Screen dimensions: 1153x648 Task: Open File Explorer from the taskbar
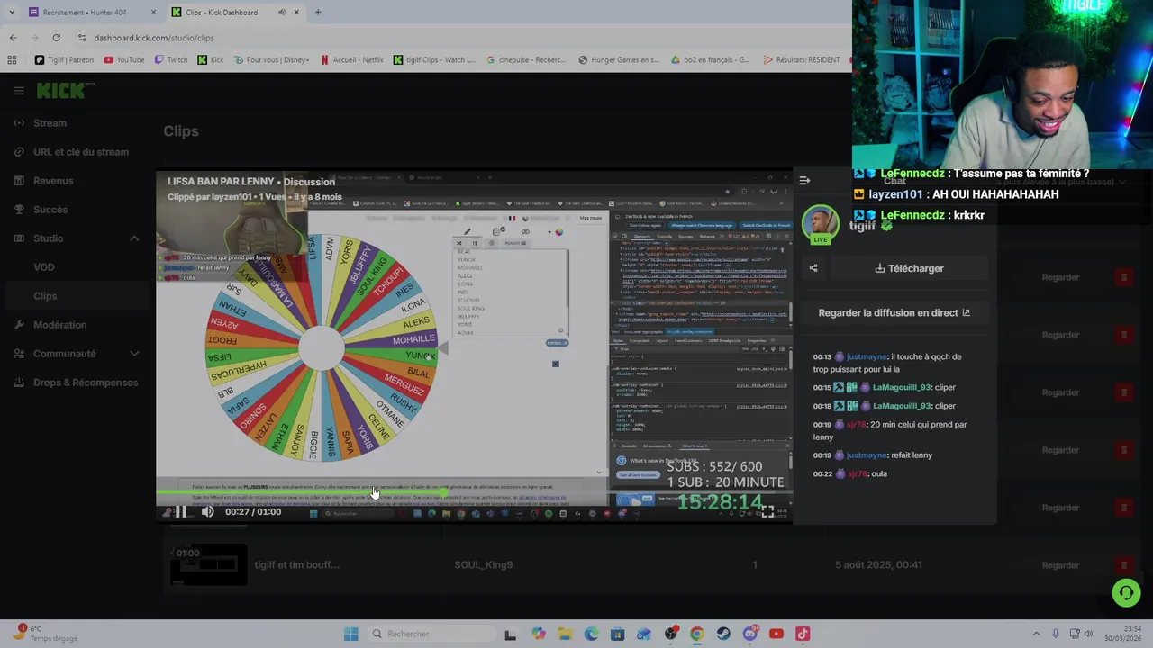click(565, 634)
